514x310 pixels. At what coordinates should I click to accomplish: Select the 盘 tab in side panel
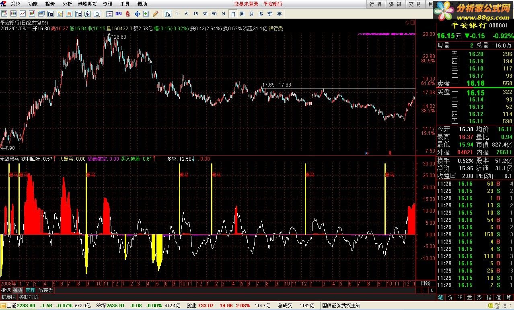click(x=469, y=298)
